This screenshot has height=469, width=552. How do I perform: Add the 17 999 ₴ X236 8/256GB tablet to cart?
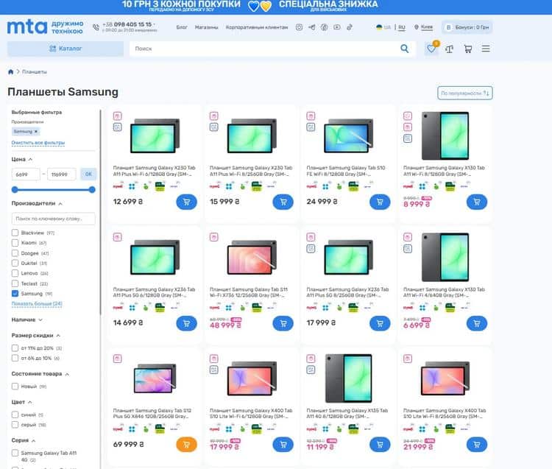(x=380, y=323)
